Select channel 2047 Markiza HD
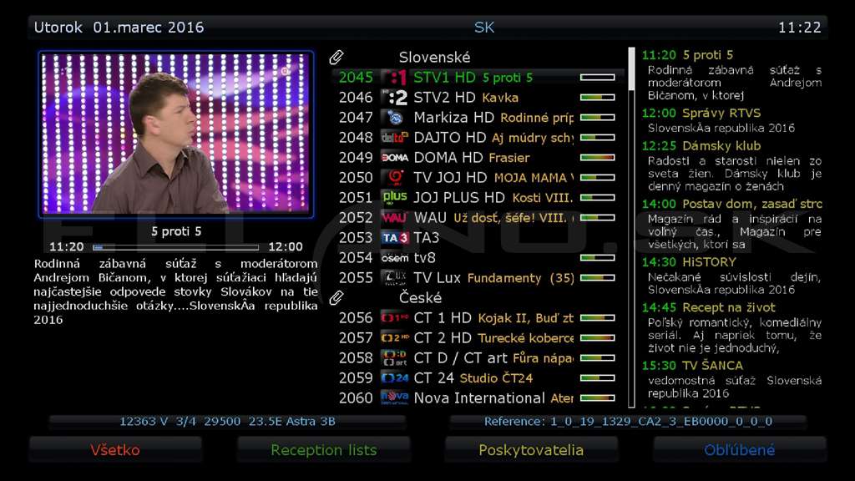This screenshot has width=855, height=481. click(x=477, y=118)
